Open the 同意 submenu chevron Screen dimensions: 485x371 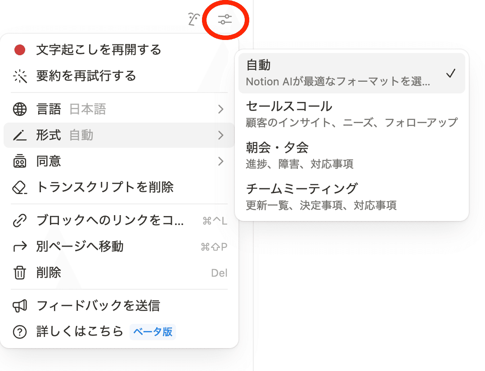(x=220, y=161)
